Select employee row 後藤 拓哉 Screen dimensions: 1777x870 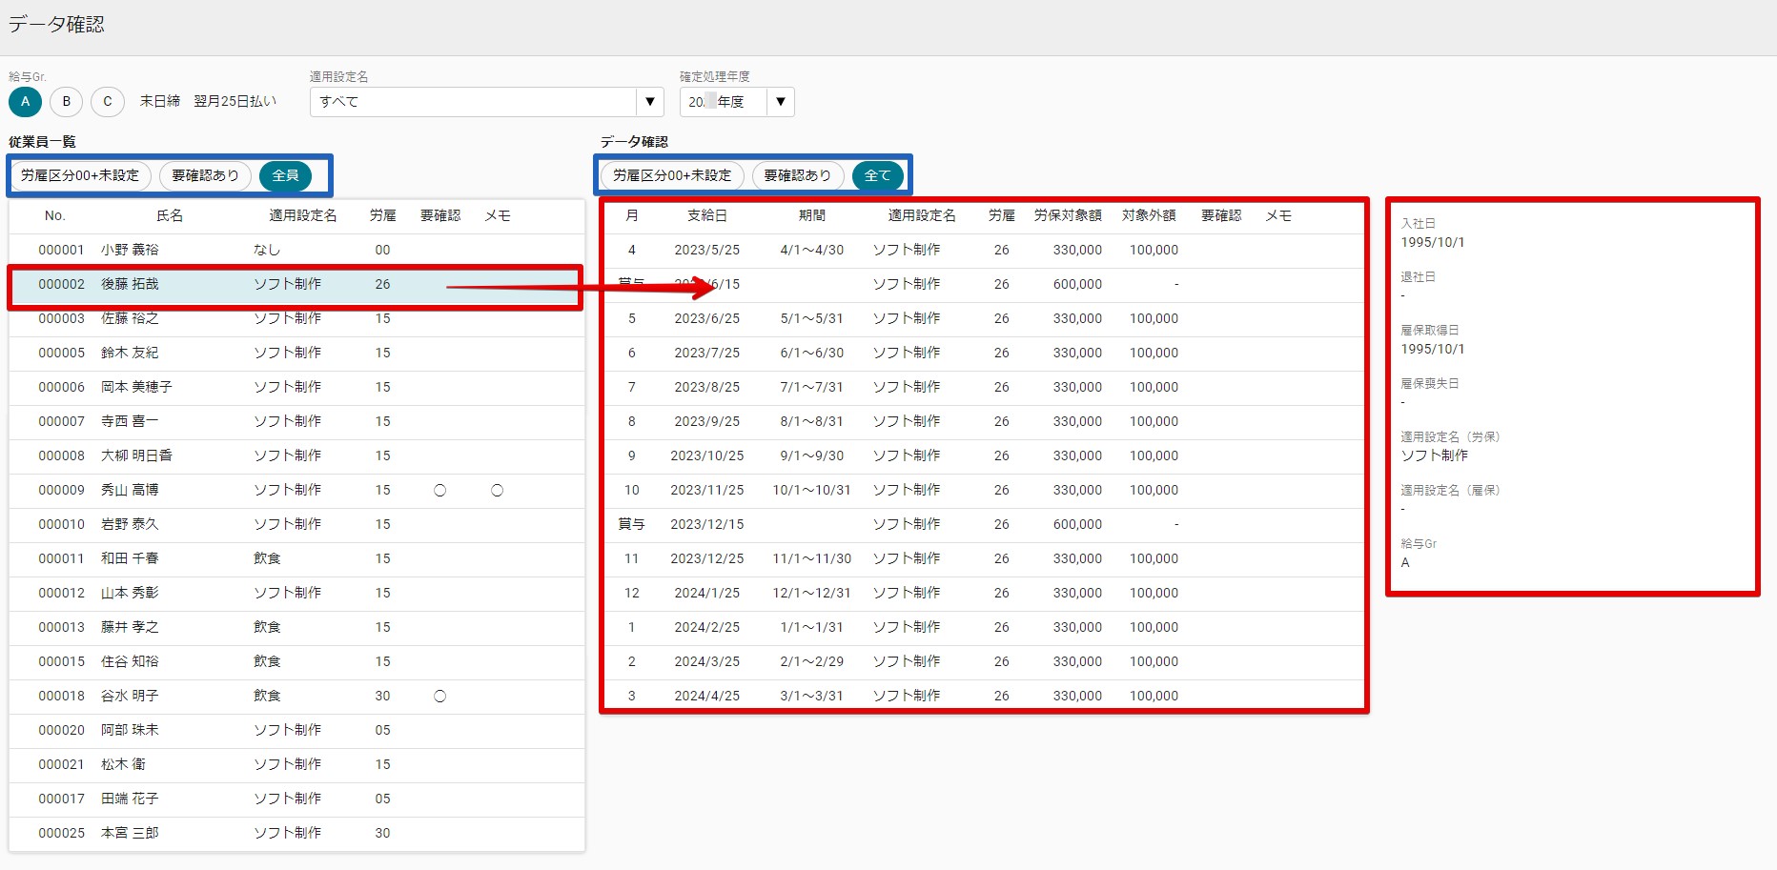tap(296, 284)
